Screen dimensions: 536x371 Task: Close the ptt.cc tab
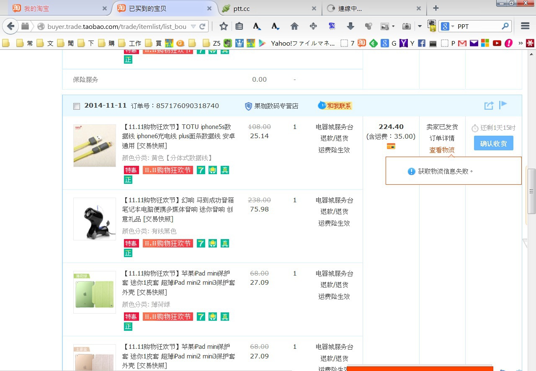pos(314,8)
